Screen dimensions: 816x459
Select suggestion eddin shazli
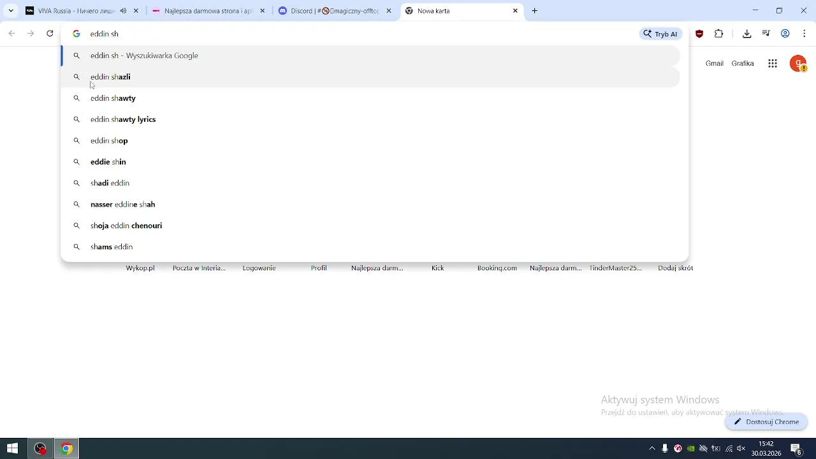click(x=370, y=76)
